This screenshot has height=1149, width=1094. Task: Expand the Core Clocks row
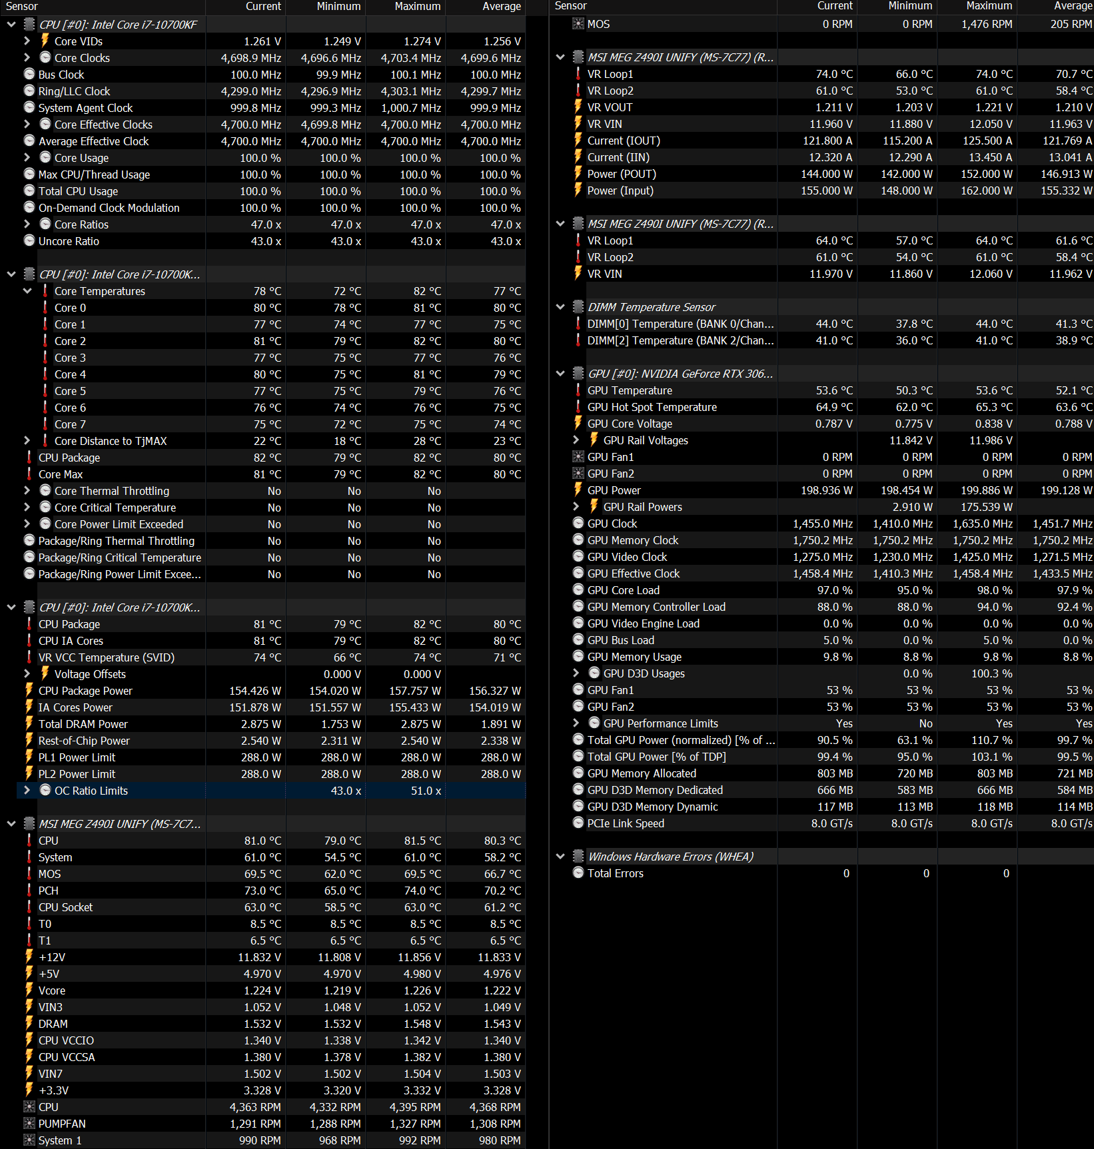coord(27,58)
